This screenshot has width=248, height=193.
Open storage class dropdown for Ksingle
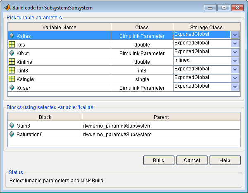pyautogui.click(x=235, y=78)
